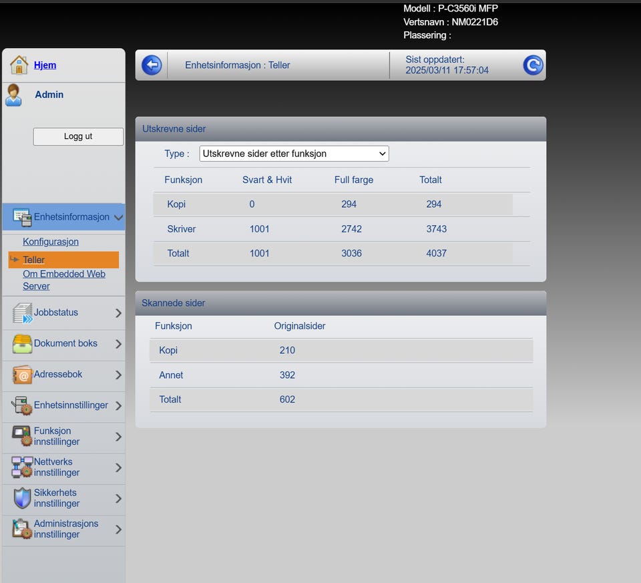The width and height of the screenshot is (641, 583).
Task: Click the Totalt Full farge value 3036
Action: (x=352, y=253)
